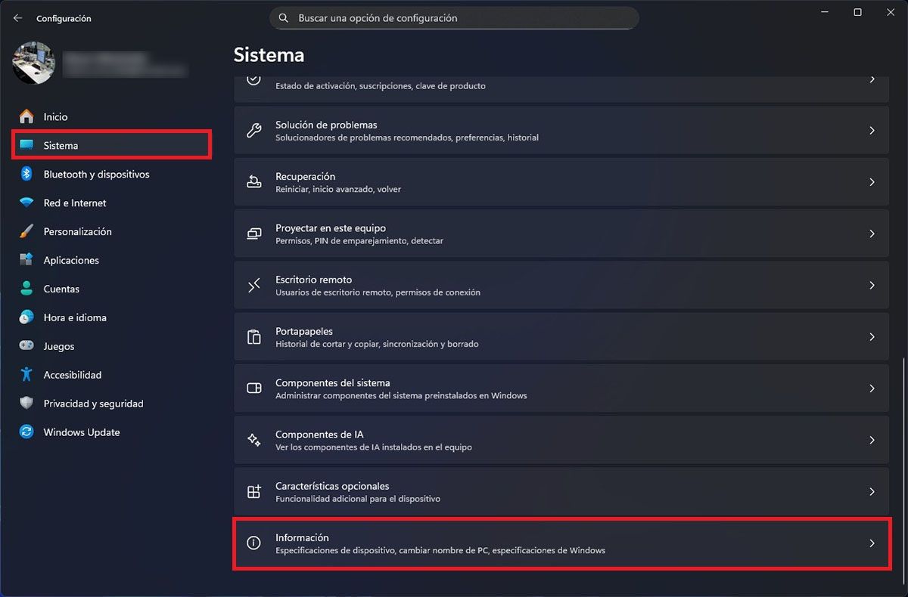Click the Windows Update sync icon
Image resolution: width=908 pixels, height=597 pixels.
pos(26,432)
